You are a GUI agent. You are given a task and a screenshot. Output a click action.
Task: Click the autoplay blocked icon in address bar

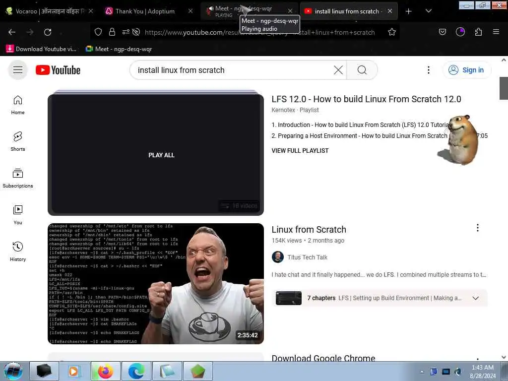136,32
